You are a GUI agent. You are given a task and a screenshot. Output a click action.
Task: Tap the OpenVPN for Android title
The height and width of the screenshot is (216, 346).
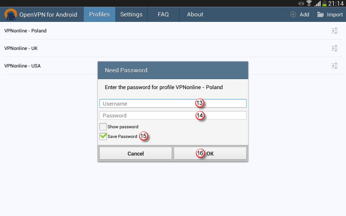[48, 14]
